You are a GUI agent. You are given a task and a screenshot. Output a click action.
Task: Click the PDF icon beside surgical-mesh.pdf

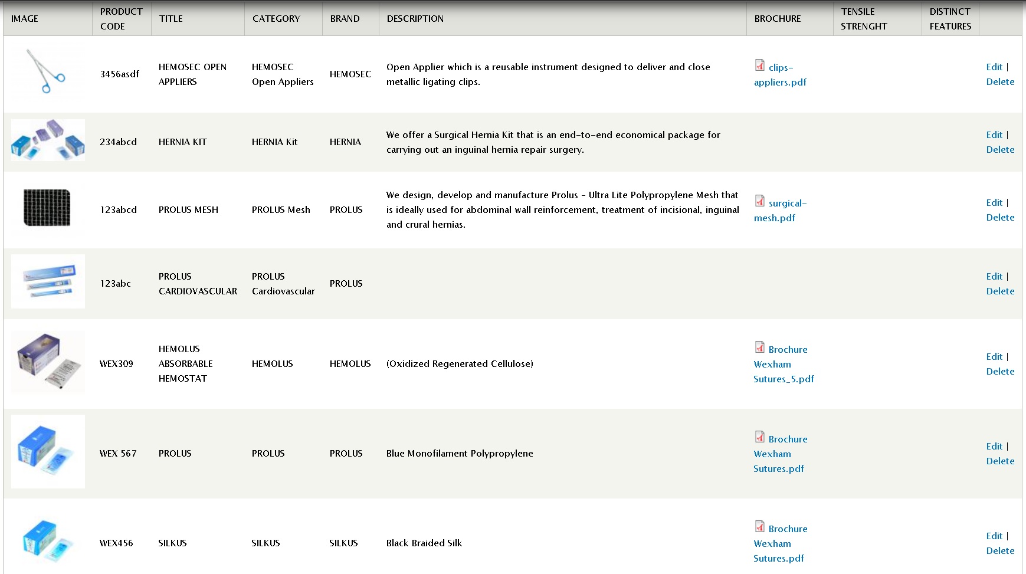point(760,201)
